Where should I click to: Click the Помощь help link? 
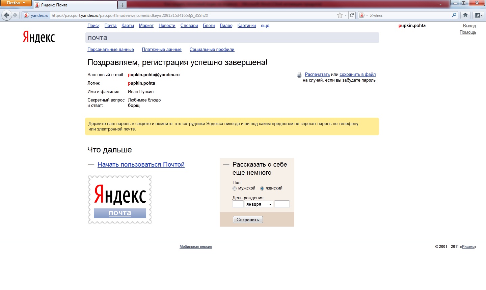(x=468, y=32)
